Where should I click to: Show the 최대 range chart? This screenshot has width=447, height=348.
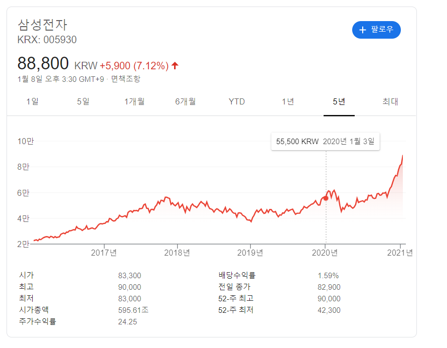coord(390,101)
